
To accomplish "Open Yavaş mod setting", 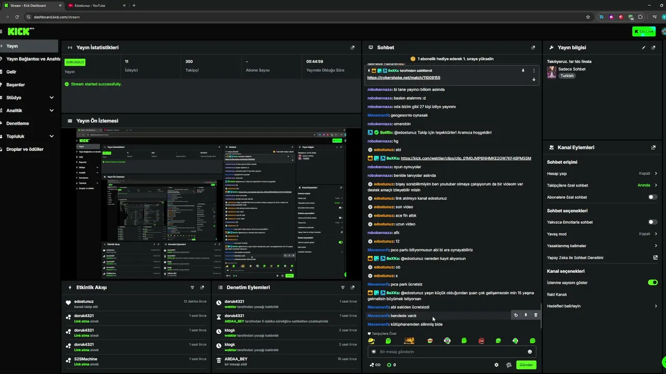I will click(602, 234).
